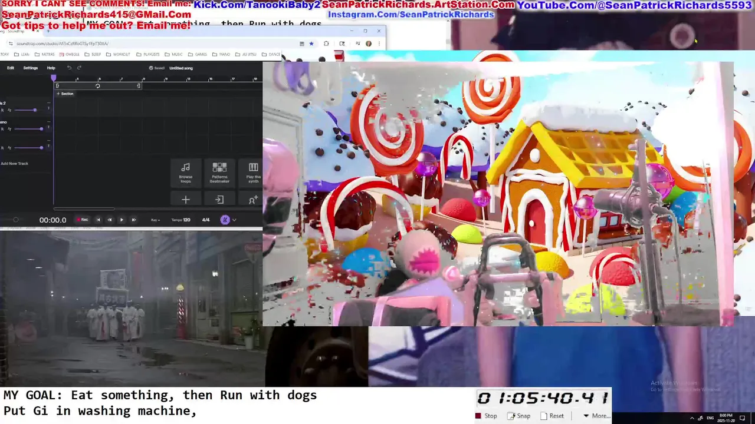
Task: Start playback with the Soundtrap play button
Action: click(122, 220)
